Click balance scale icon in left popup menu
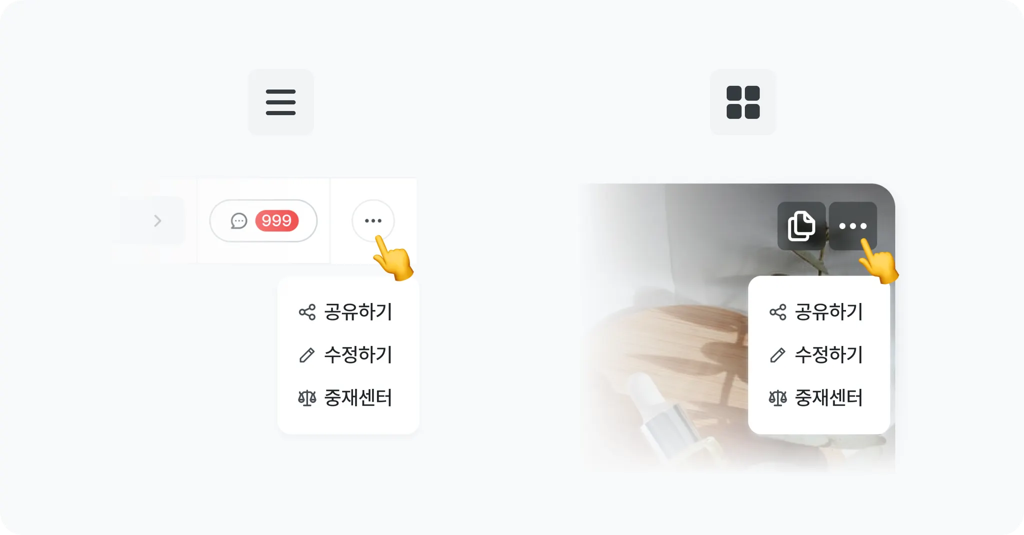This screenshot has height=535, width=1024. (x=307, y=398)
